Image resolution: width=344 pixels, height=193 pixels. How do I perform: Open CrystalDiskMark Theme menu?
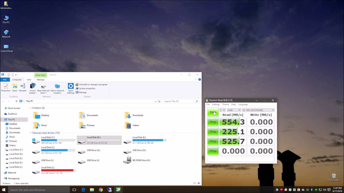point(225,104)
